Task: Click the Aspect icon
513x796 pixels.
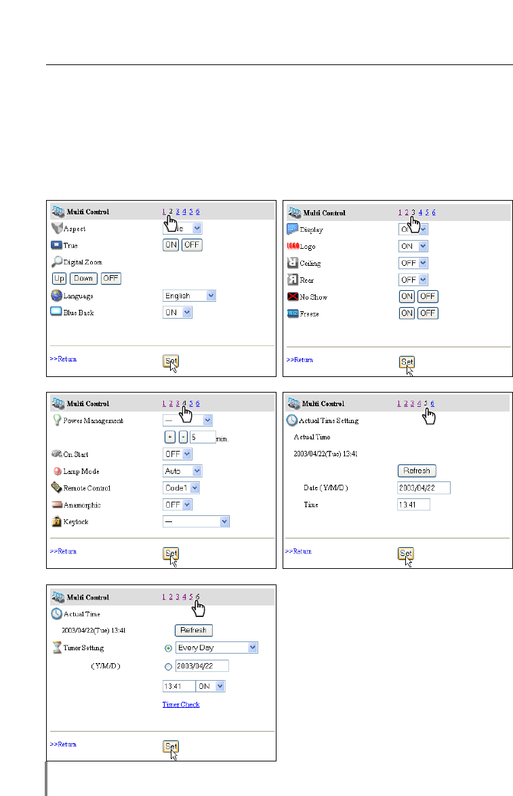Action: 58,228
